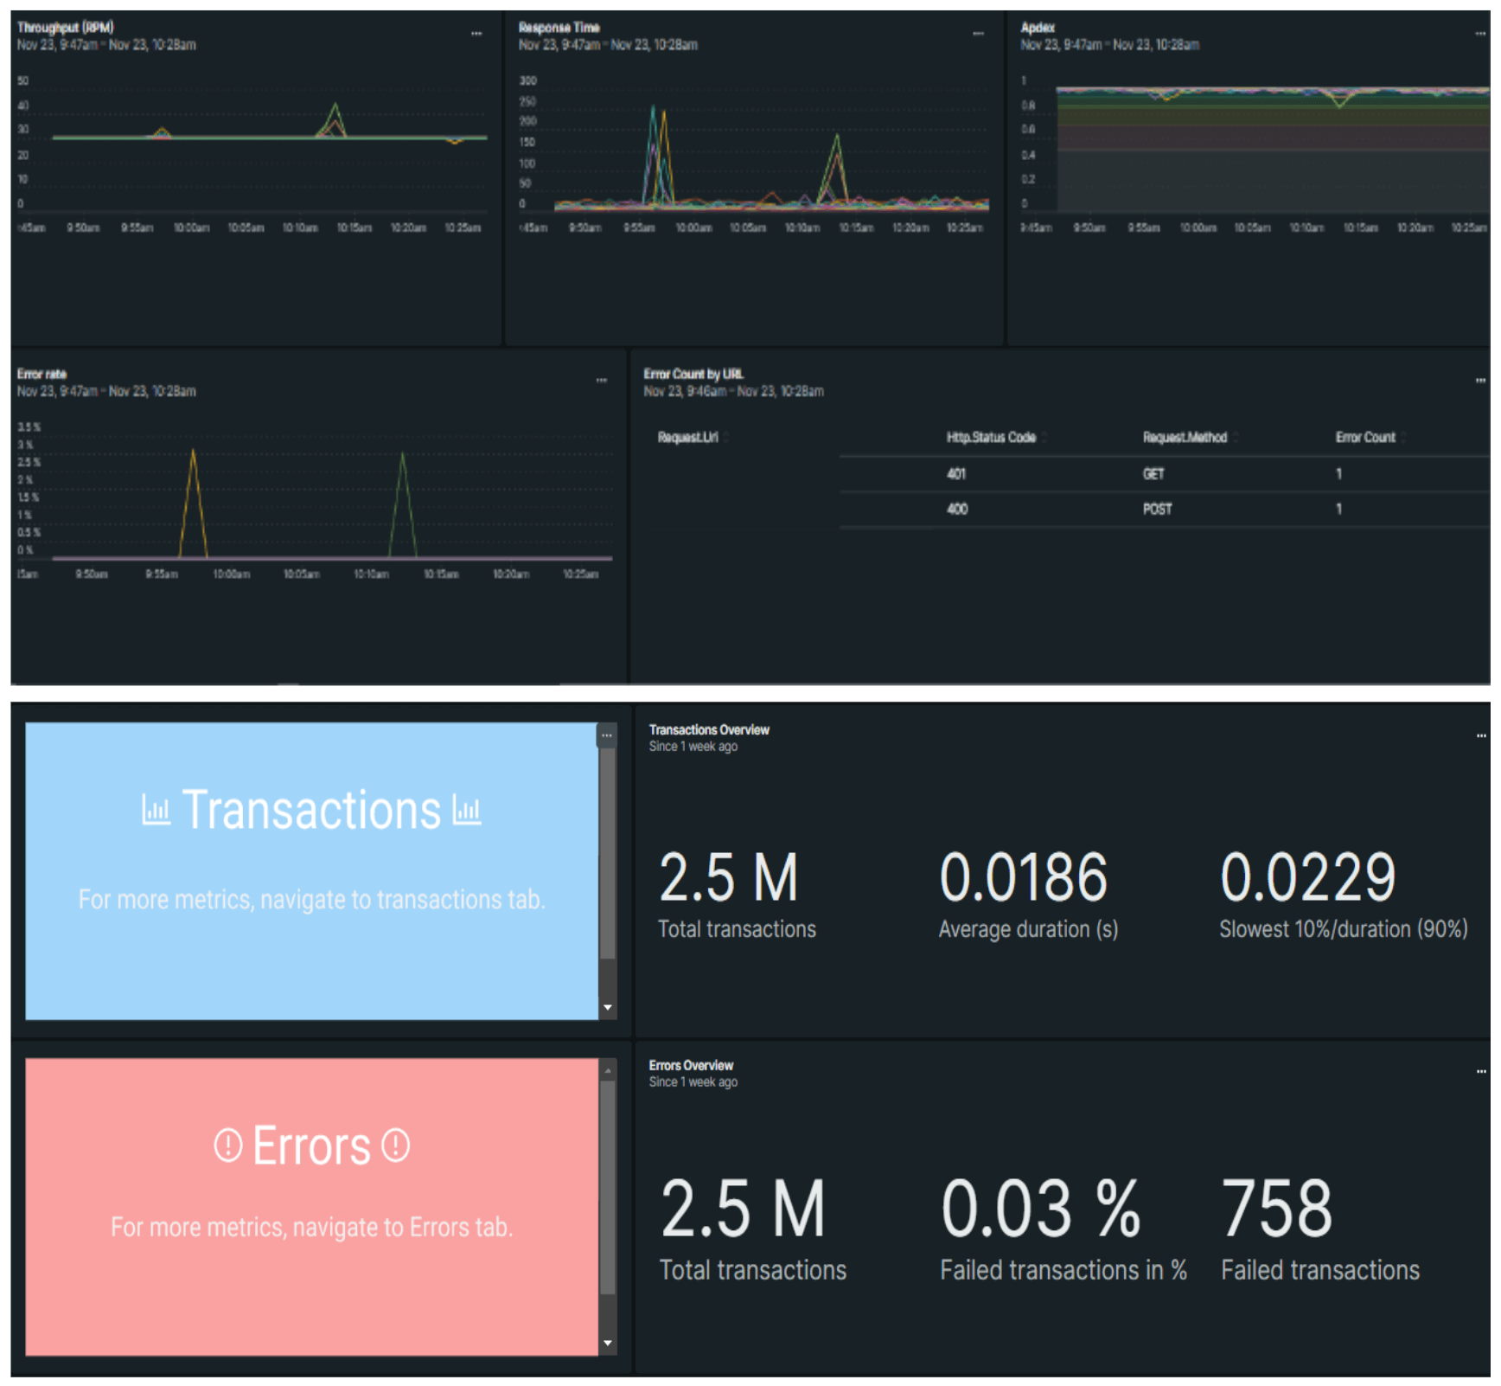Sort table by Request.Method column
This screenshot has height=1386, width=1501.
click(x=1185, y=438)
